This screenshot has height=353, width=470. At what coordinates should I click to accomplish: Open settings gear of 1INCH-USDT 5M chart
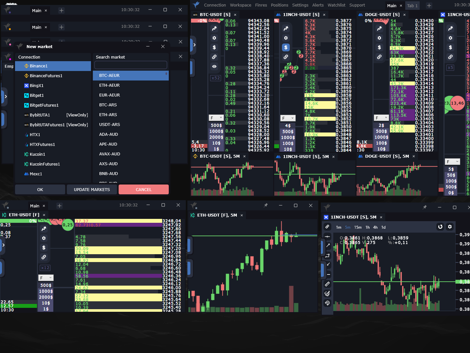pos(450,227)
